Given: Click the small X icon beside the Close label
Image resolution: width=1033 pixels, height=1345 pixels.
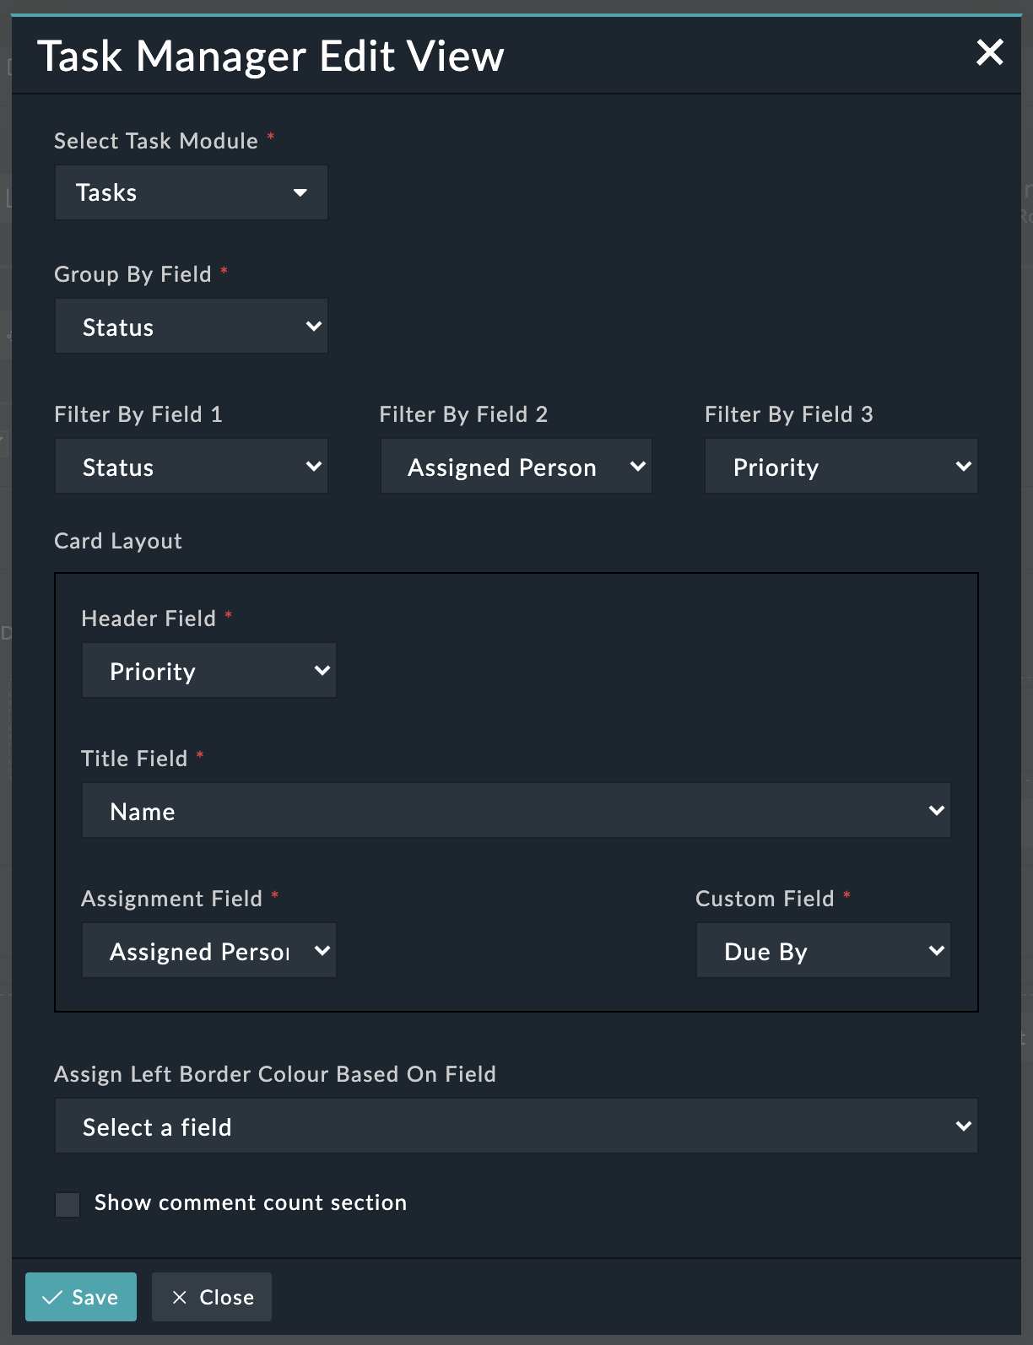Looking at the screenshot, I should pyautogui.click(x=179, y=1297).
